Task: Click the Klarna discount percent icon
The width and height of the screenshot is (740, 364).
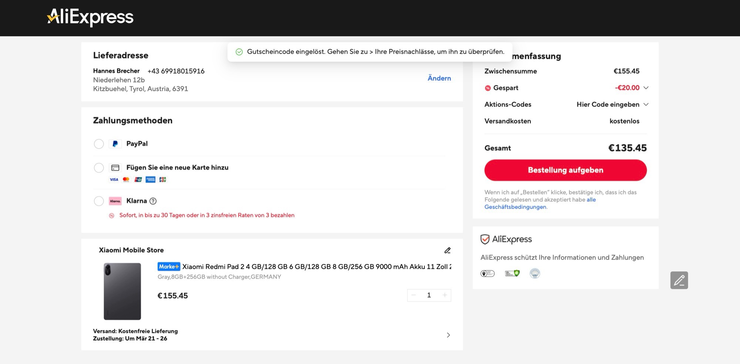Action: point(111,216)
